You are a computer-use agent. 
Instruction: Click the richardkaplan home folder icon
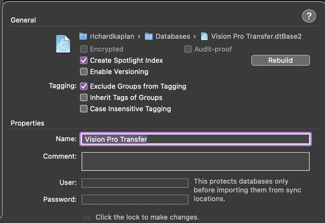coord(83,36)
